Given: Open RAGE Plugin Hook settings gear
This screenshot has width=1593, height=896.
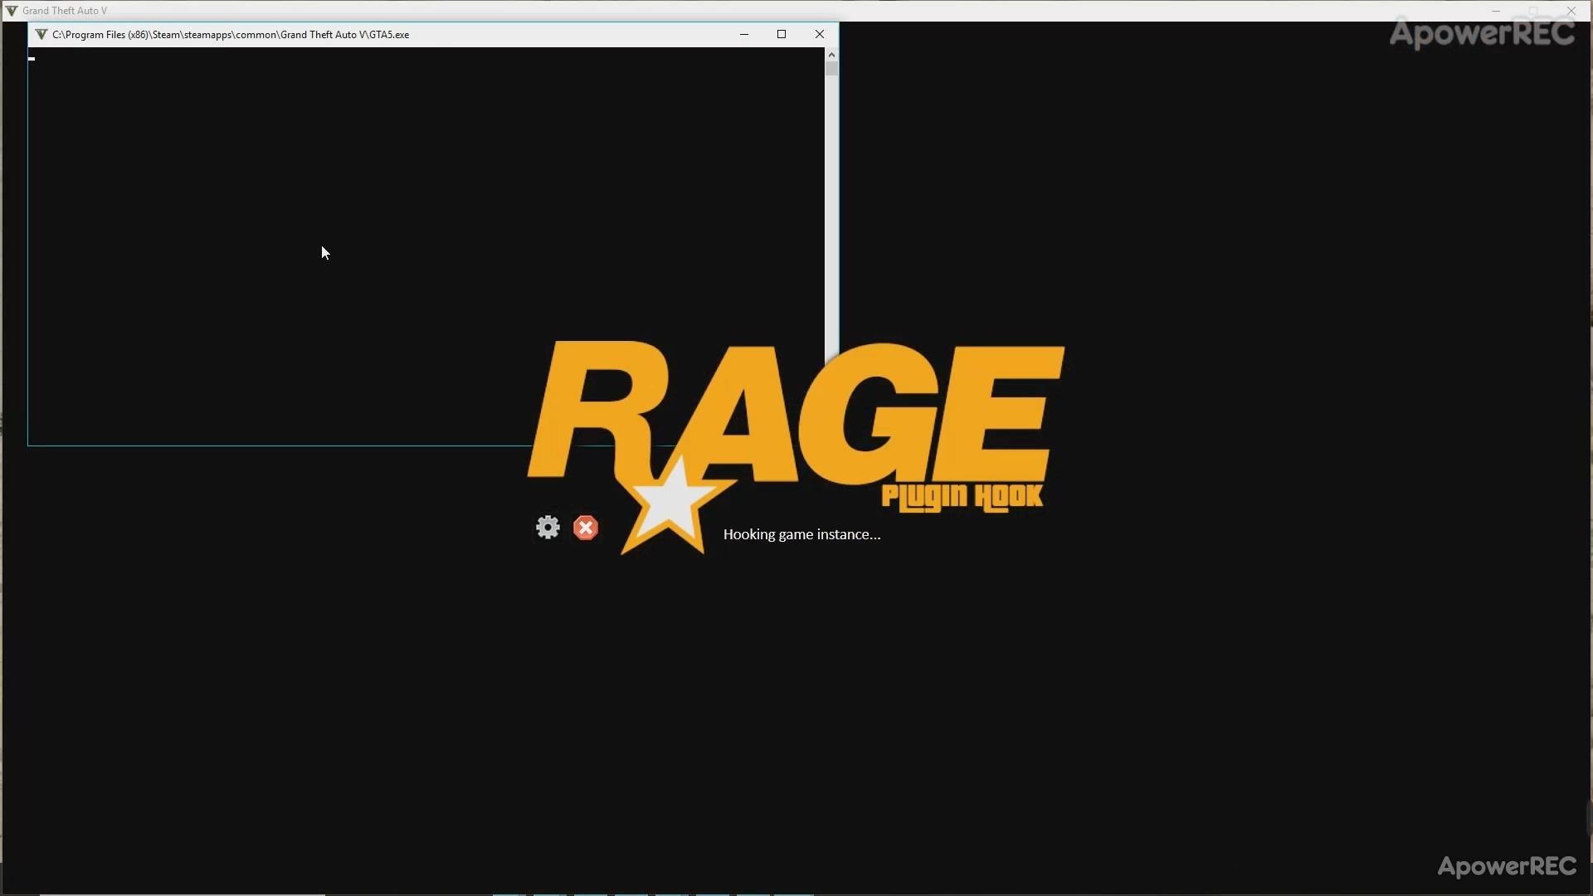Looking at the screenshot, I should (x=548, y=528).
